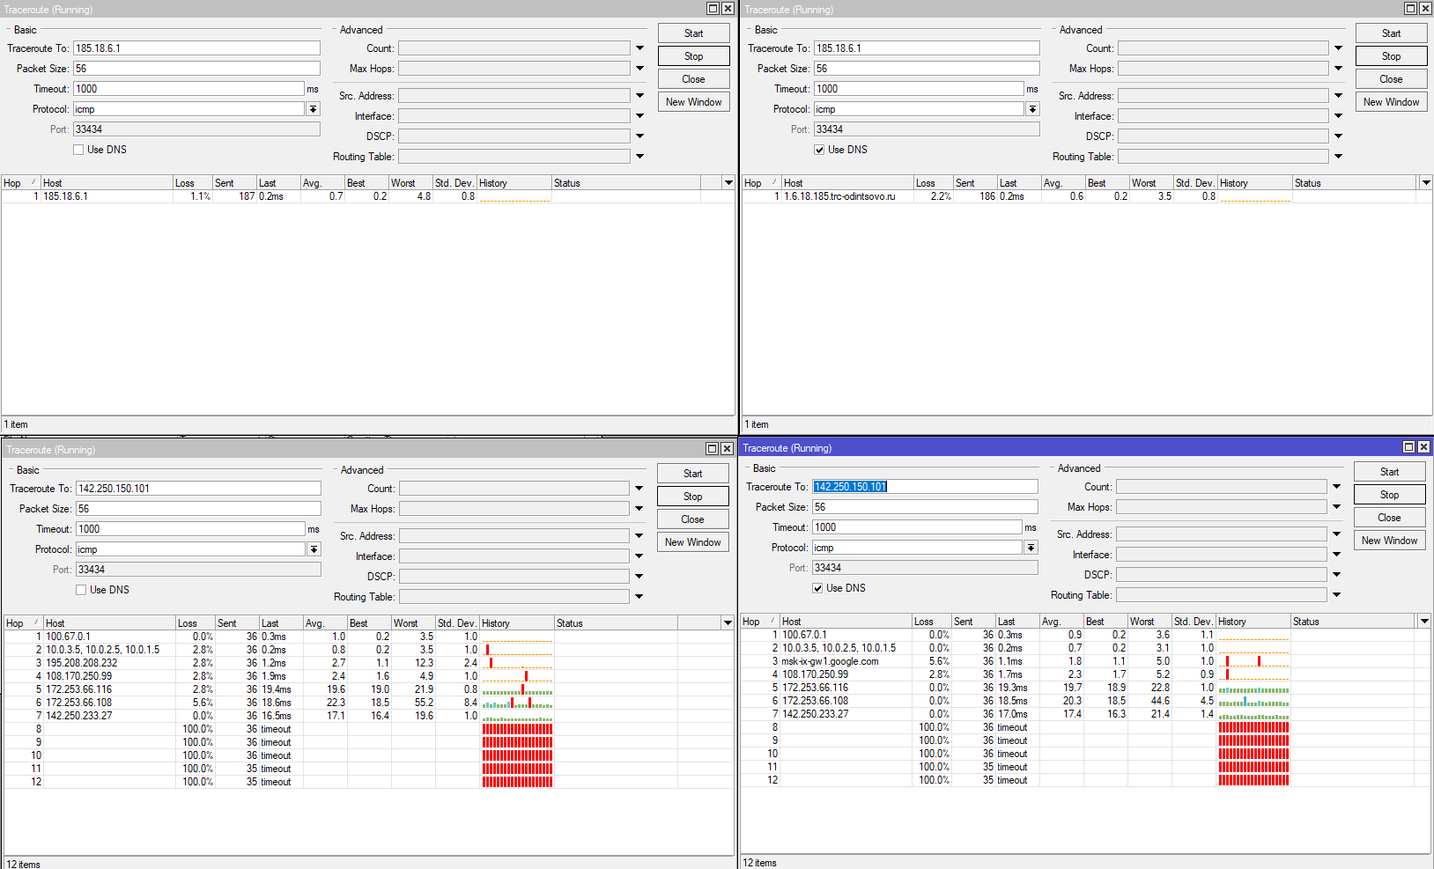
Task: Expand Src. Address field in top-right window
Action: 1338,96
